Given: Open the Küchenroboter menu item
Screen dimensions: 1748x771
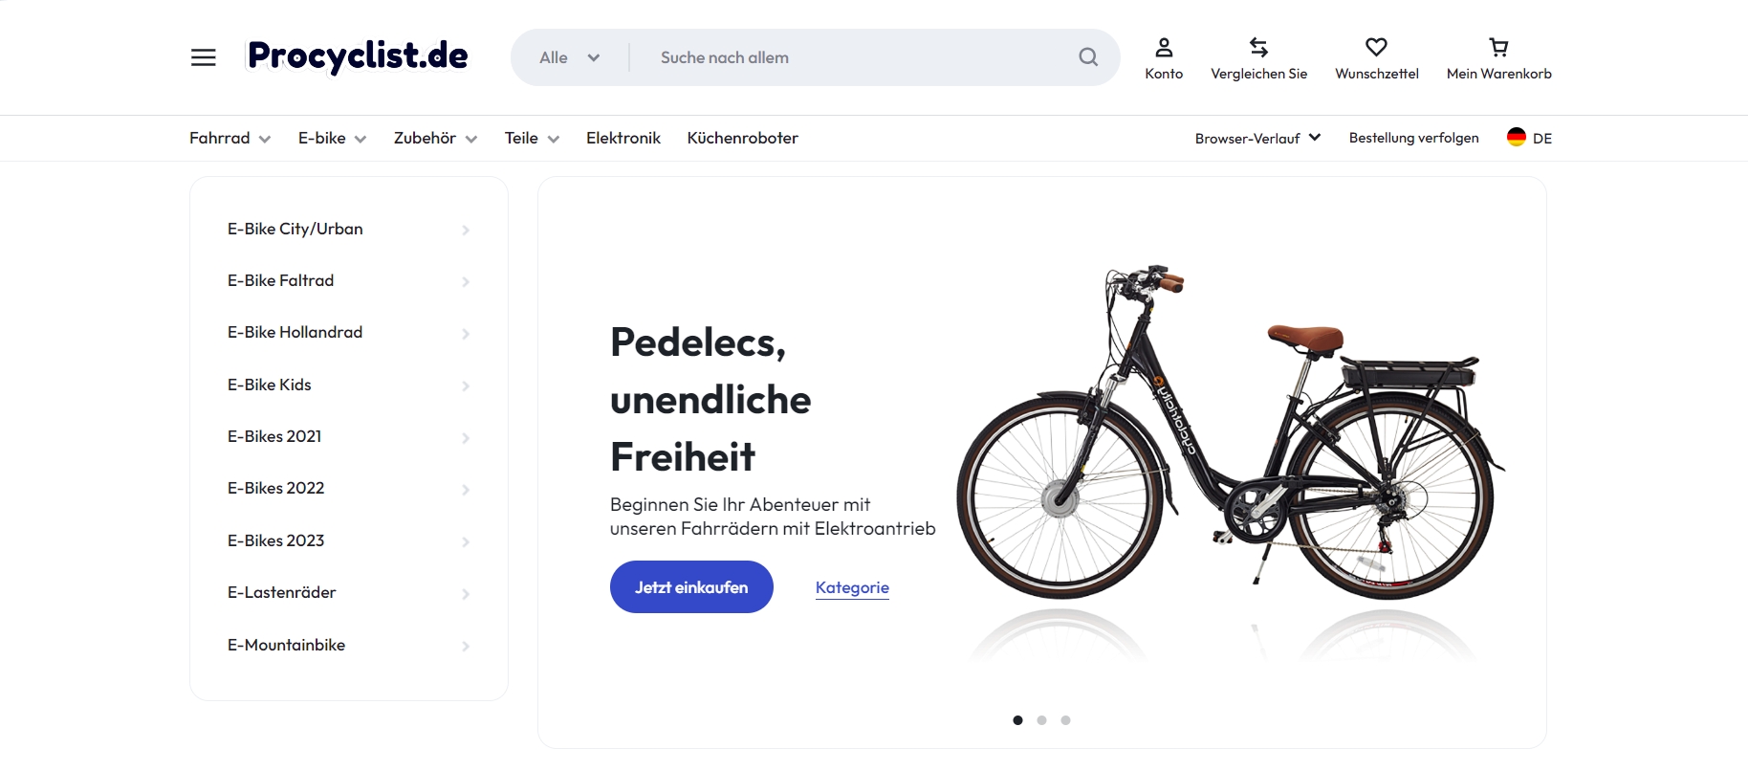Looking at the screenshot, I should pos(742,138).
